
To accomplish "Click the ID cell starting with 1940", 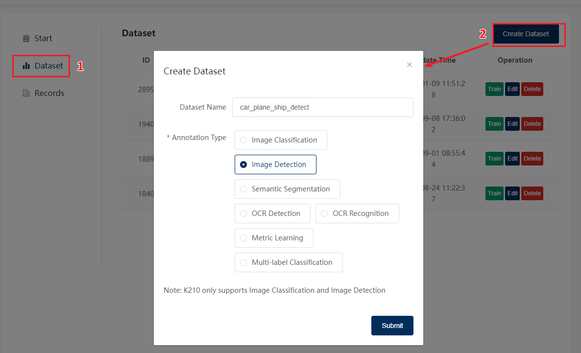I will [x=146, y=124].
